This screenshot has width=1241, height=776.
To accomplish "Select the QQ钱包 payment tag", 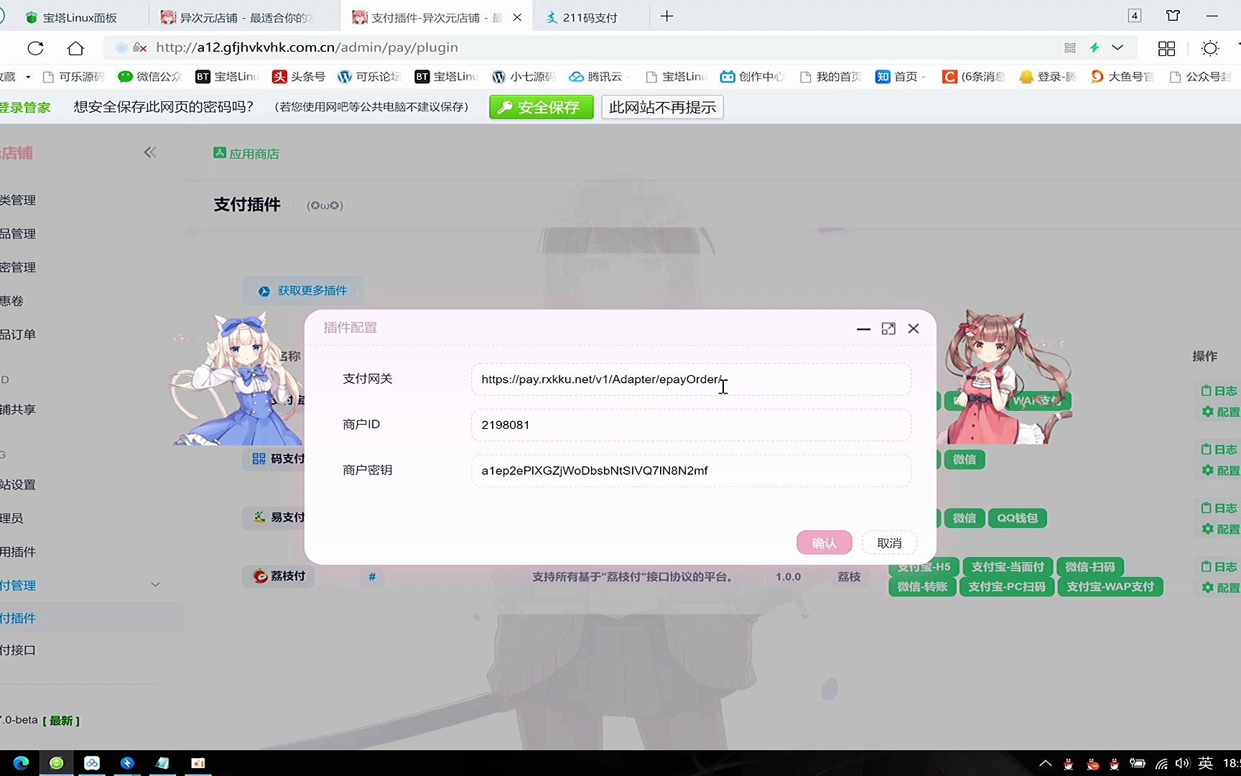I will tap(1017, 518).
